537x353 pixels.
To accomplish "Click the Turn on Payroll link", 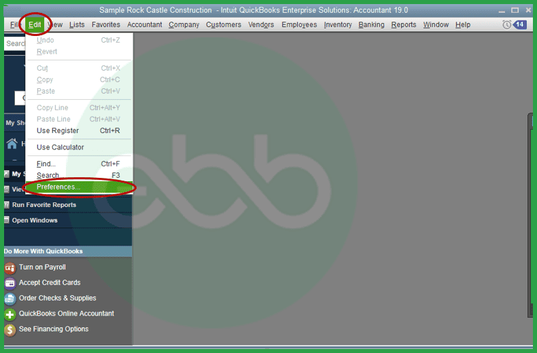I will (x=42, y=267).
